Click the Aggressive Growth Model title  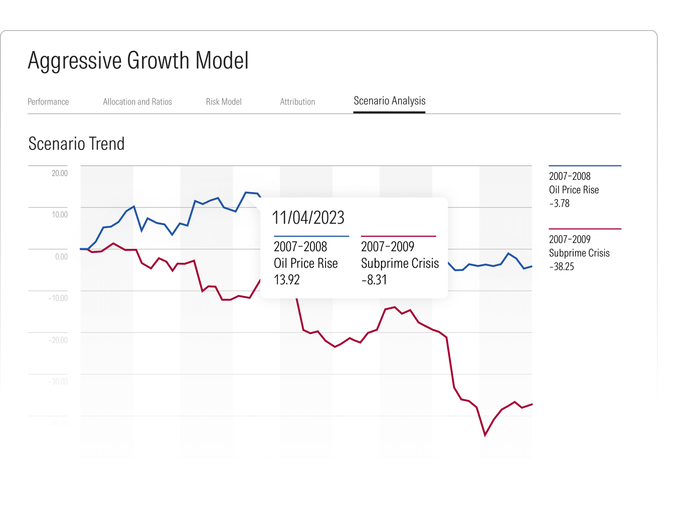138,61
